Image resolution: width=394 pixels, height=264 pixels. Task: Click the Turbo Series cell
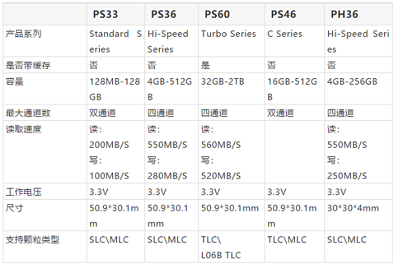(229, 33)
